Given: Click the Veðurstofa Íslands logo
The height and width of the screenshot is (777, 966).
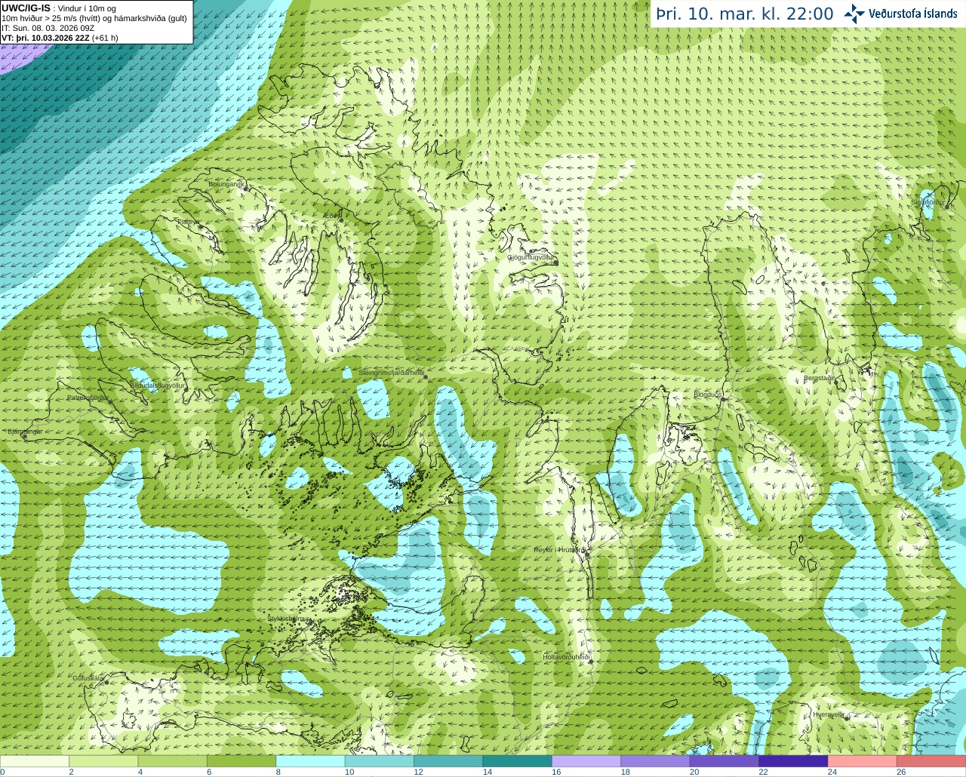Looking at the screenshot, I should point(900,14).
